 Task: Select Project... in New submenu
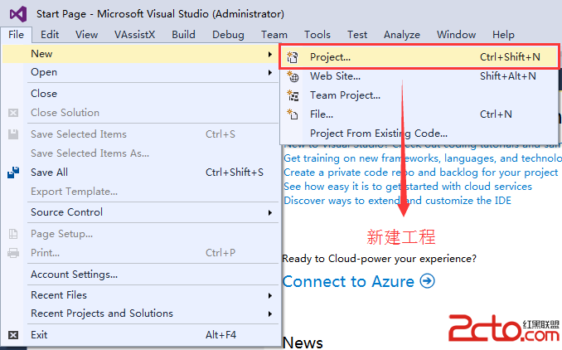(419, 56)
